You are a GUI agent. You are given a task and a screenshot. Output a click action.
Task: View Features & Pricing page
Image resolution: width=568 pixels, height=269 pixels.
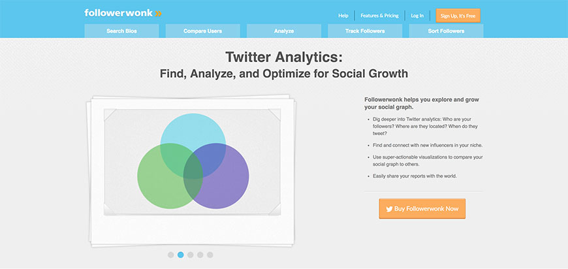click(x=380, y=15)
